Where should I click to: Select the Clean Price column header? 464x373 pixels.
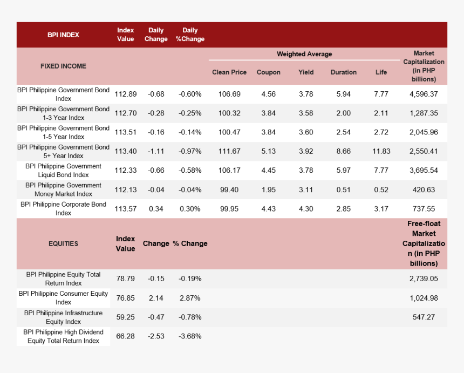[x=229, y=72]
